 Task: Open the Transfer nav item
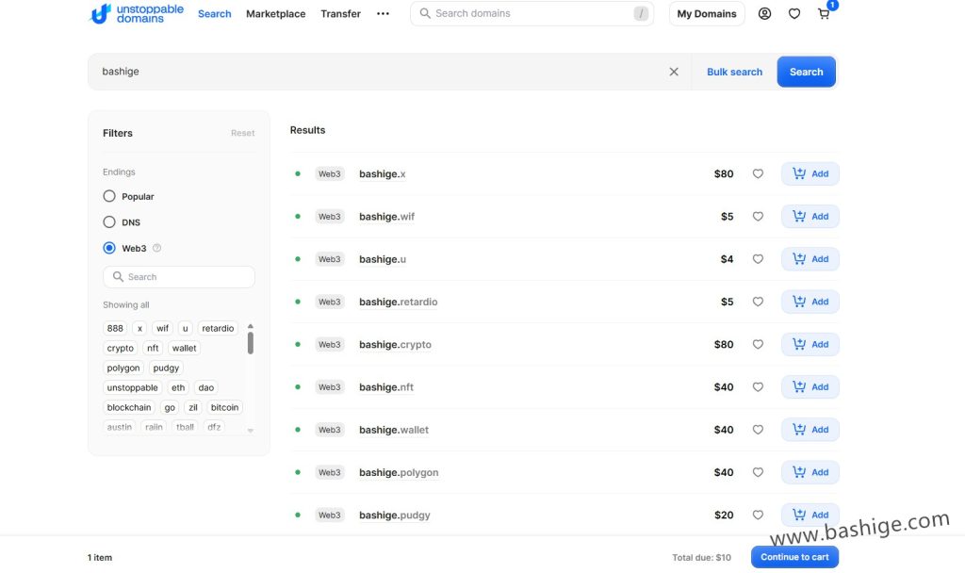(x=340, y=13)
